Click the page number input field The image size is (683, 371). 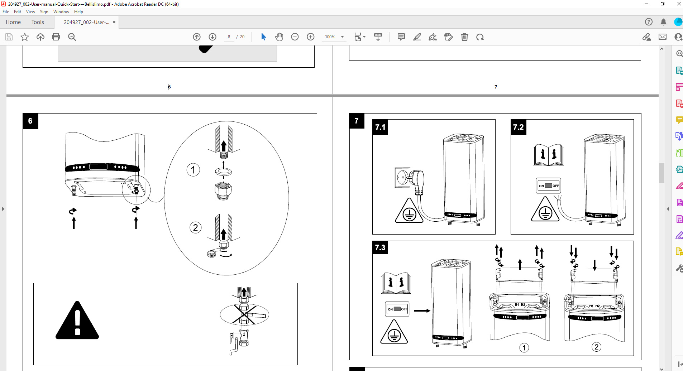[x=229, y=37]
